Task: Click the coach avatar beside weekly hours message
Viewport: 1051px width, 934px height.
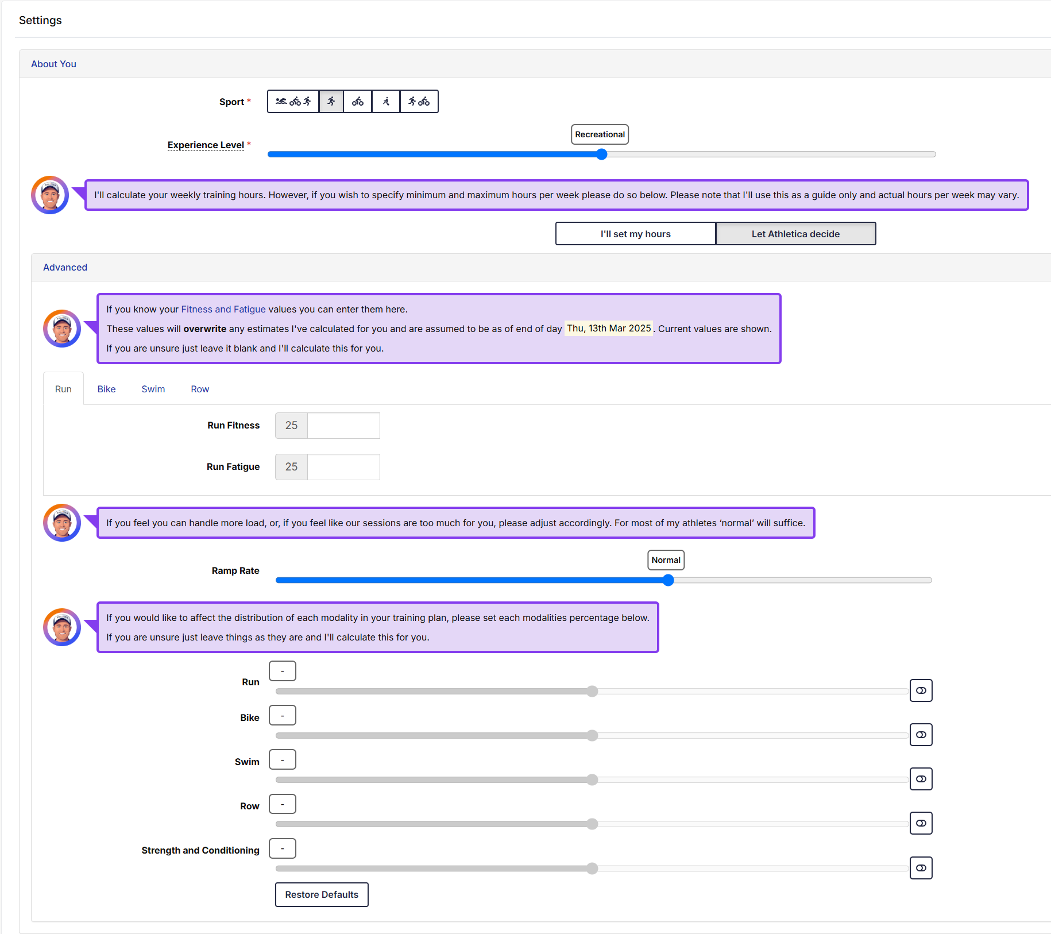Action: pos(50,195)
